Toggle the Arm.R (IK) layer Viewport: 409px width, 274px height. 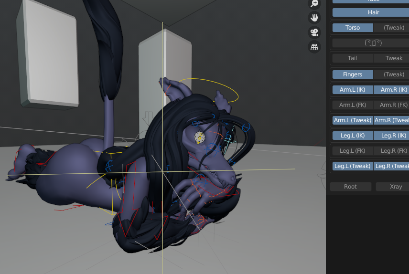point(391,90)
